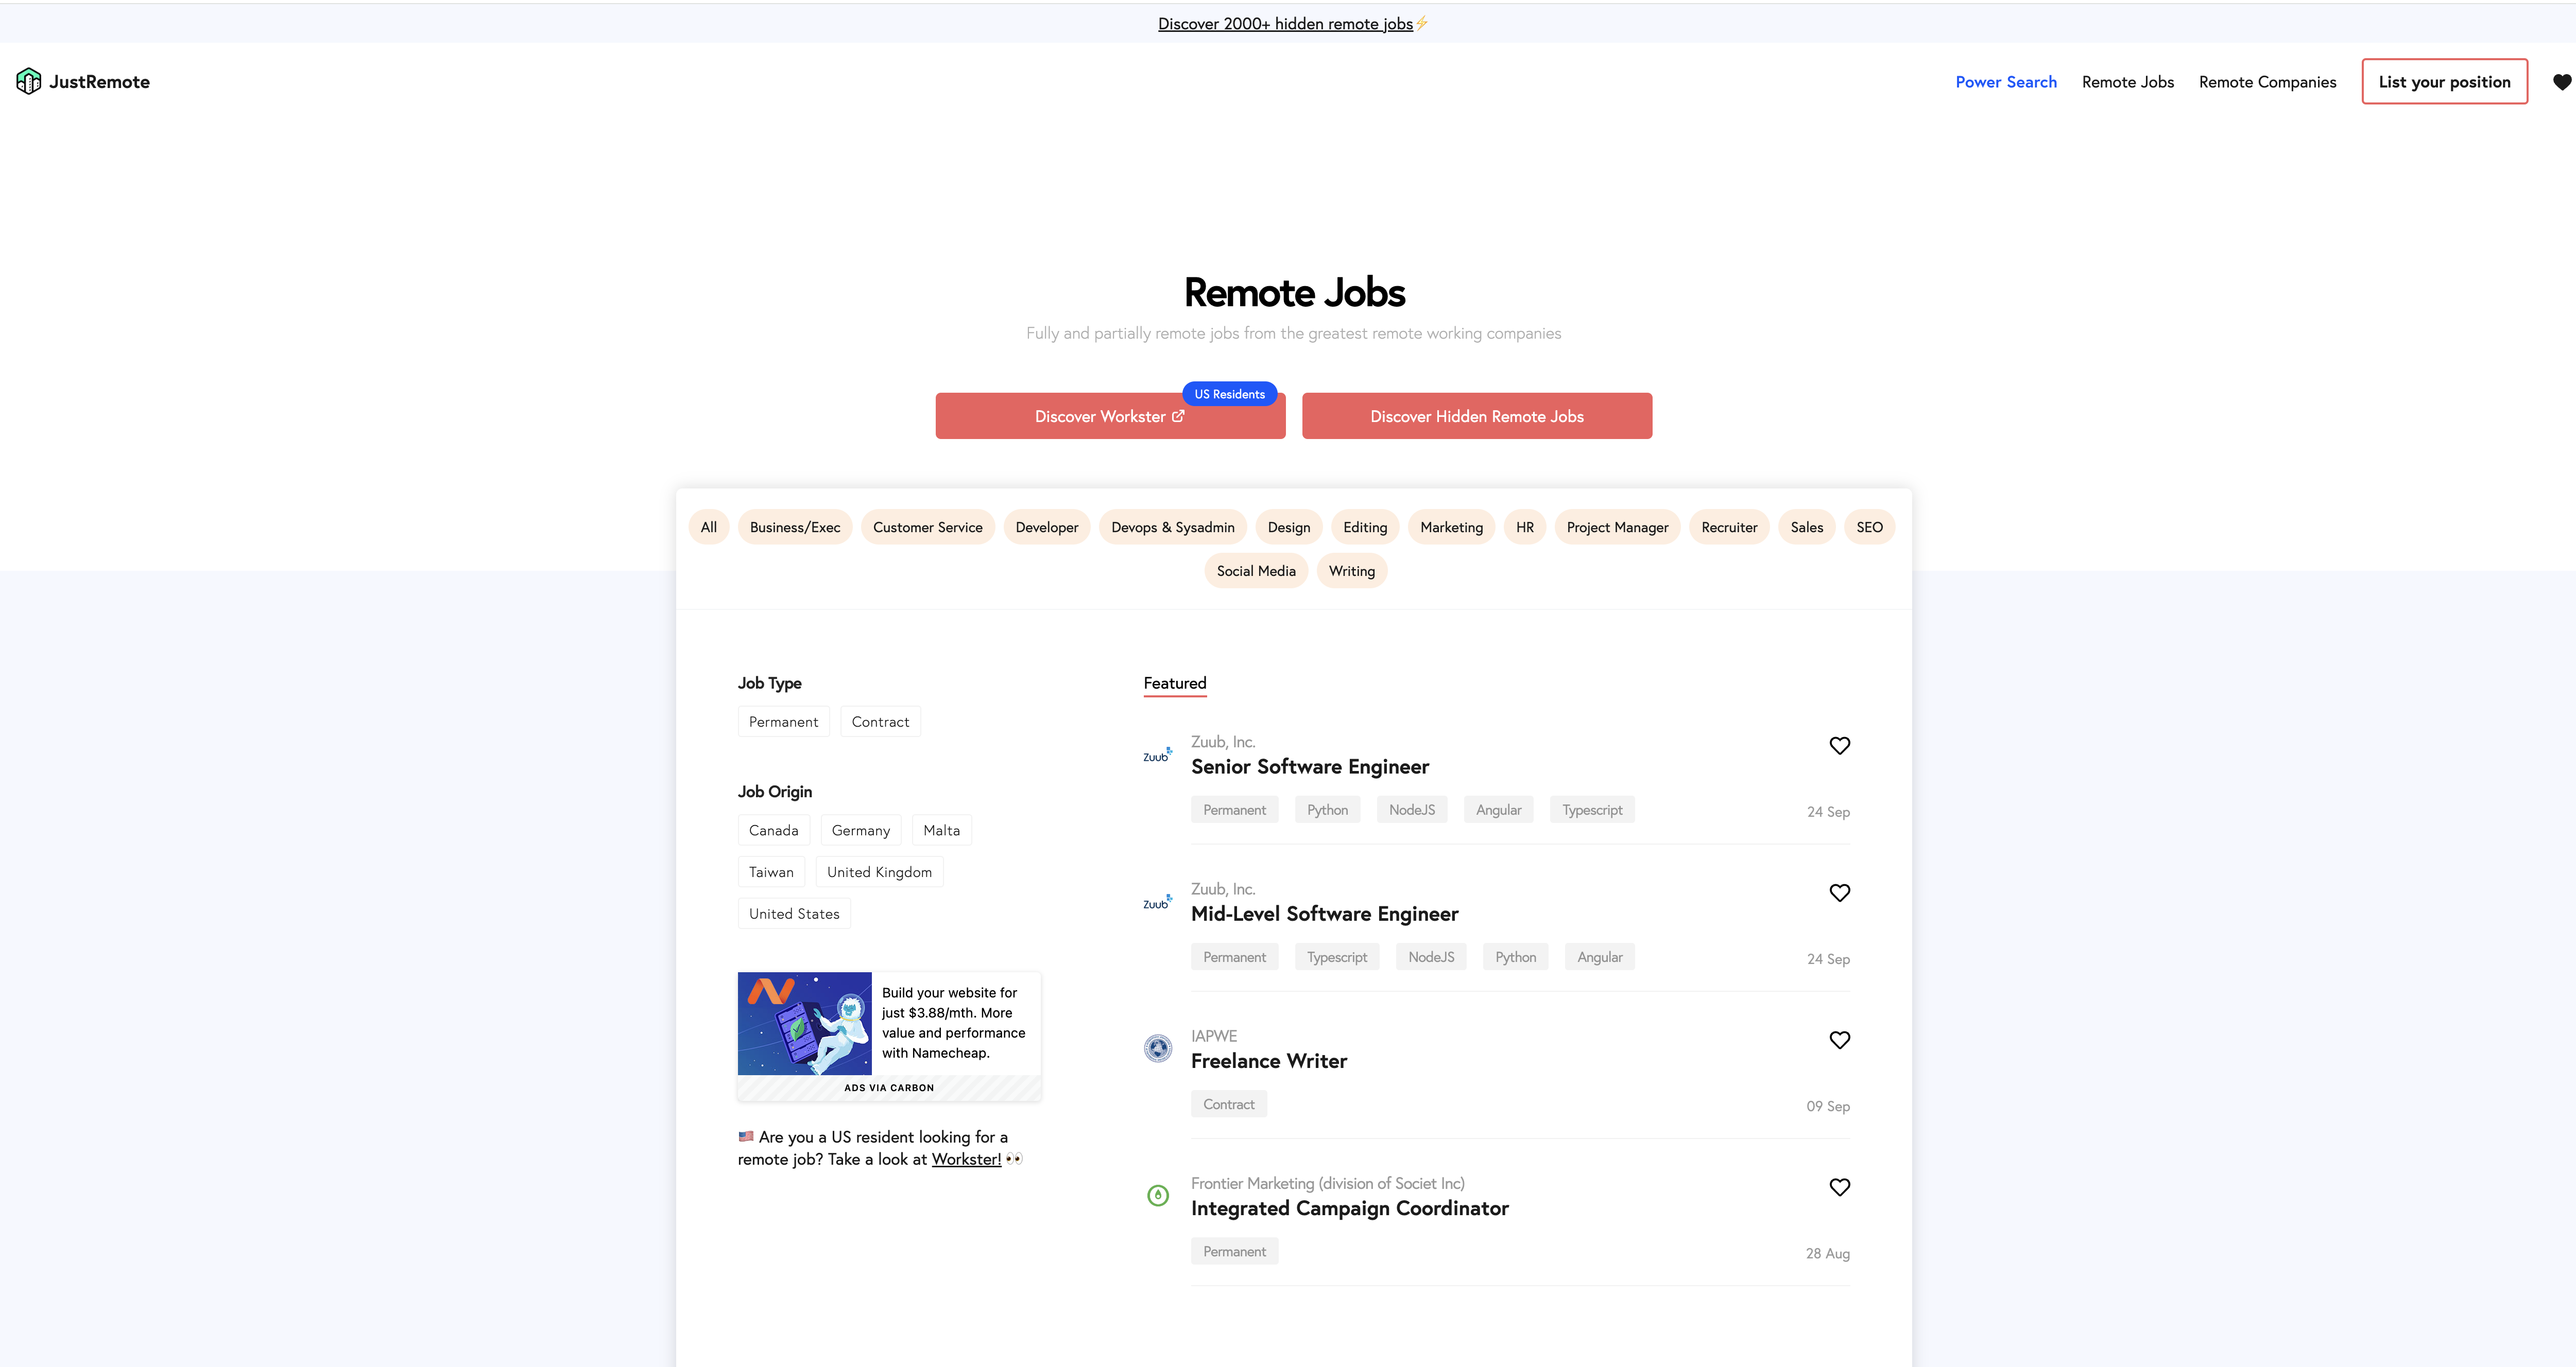2576x1367 pixels.
Task: Click the List your position button
Action: (2443, 82)
